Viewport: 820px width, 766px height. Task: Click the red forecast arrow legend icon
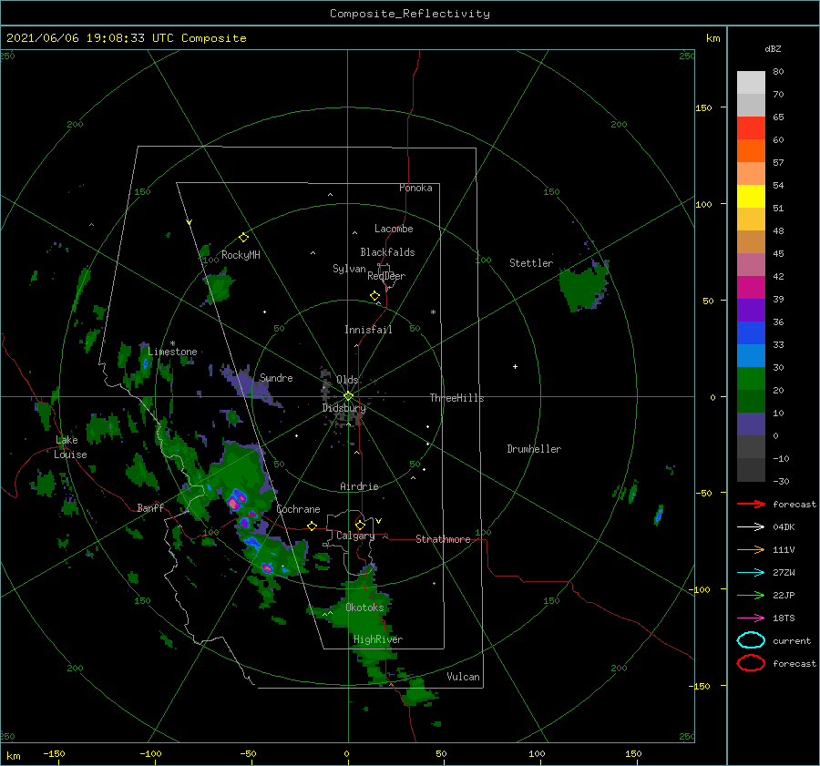[751, 504]
